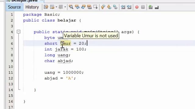Toggle highlight search results
The width and height of the screenshot is (195, 109).
click(x=89, y=7)
